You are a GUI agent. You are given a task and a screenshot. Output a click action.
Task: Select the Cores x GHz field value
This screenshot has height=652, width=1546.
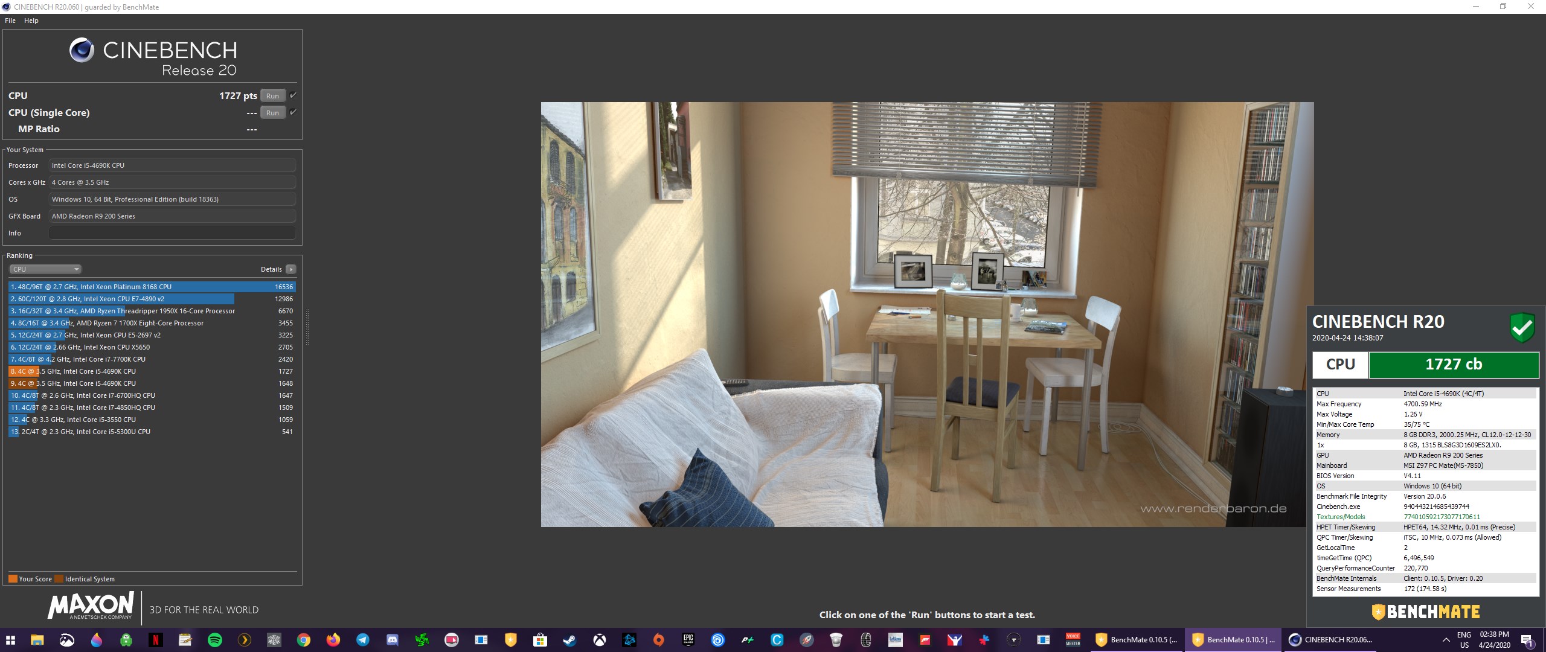[x=172, y=182]
